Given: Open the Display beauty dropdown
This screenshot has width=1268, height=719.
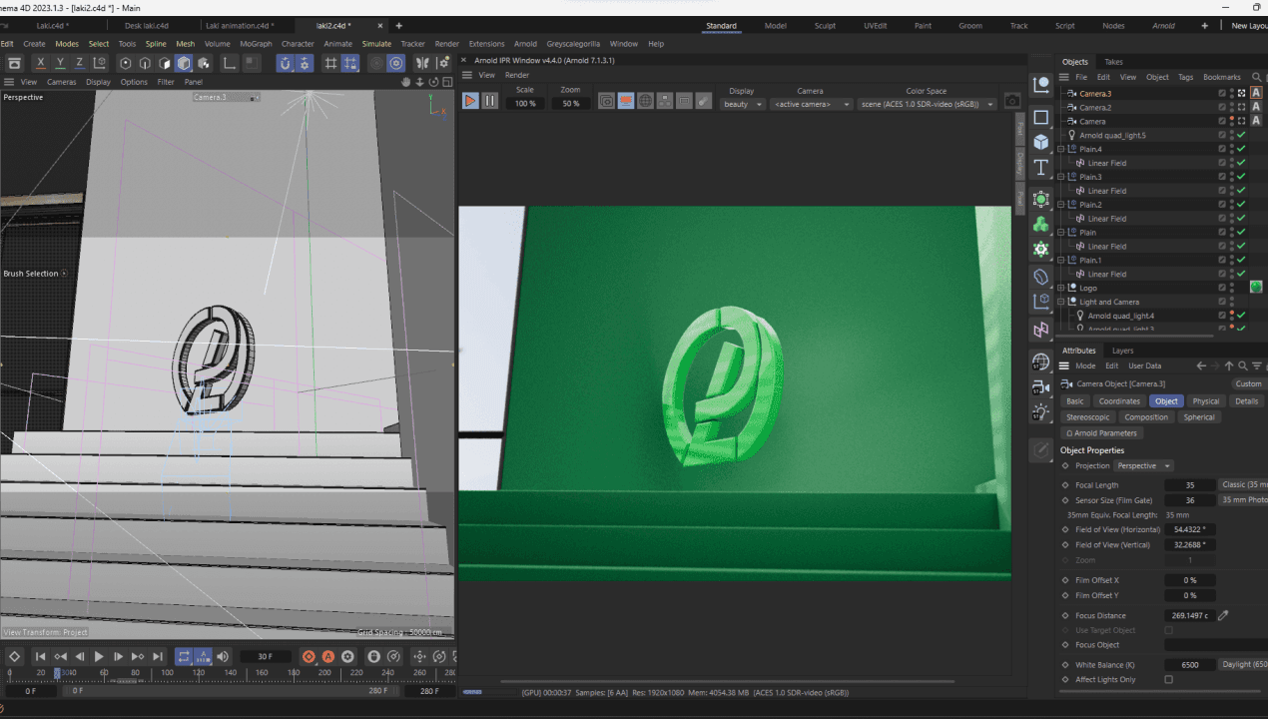Looking at the screenshot, I should 742,104.
